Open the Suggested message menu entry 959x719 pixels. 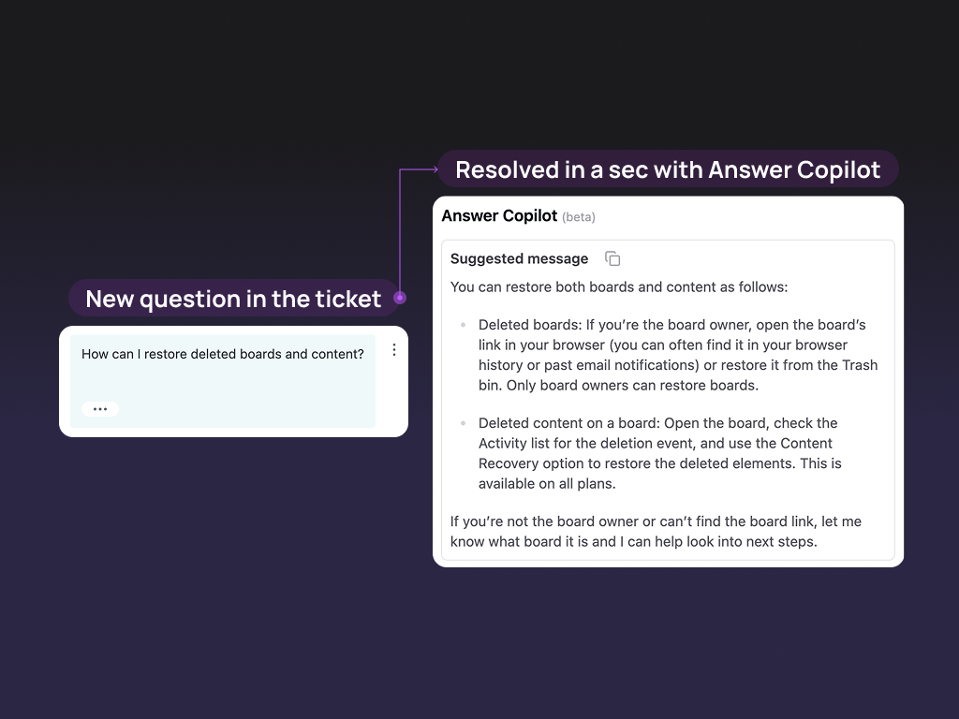519,258
